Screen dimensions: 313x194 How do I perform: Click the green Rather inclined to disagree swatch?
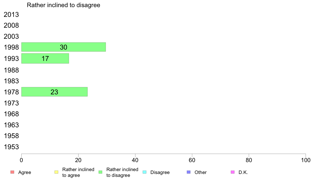pos(100,172)
